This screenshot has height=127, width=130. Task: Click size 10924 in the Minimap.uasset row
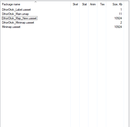(x=118, y=27)
